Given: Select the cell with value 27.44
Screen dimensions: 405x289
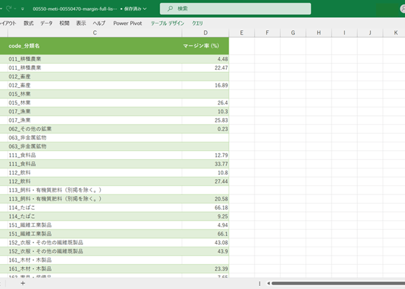Looking at the screenshot, I should click(205, 181).
